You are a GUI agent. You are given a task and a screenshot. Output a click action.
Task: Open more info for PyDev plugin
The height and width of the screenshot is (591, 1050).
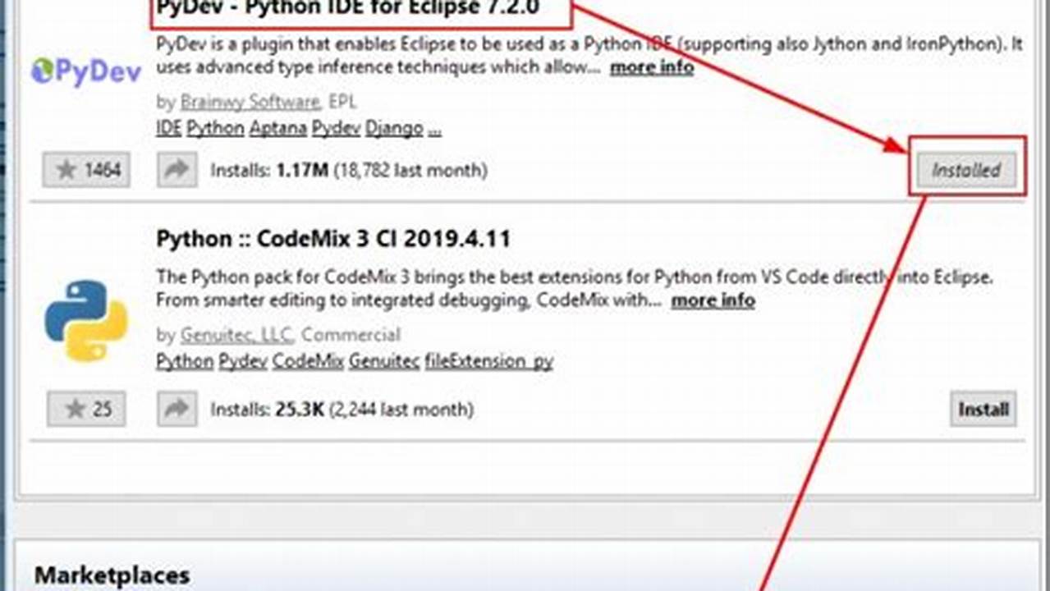(x=651, y=67)
